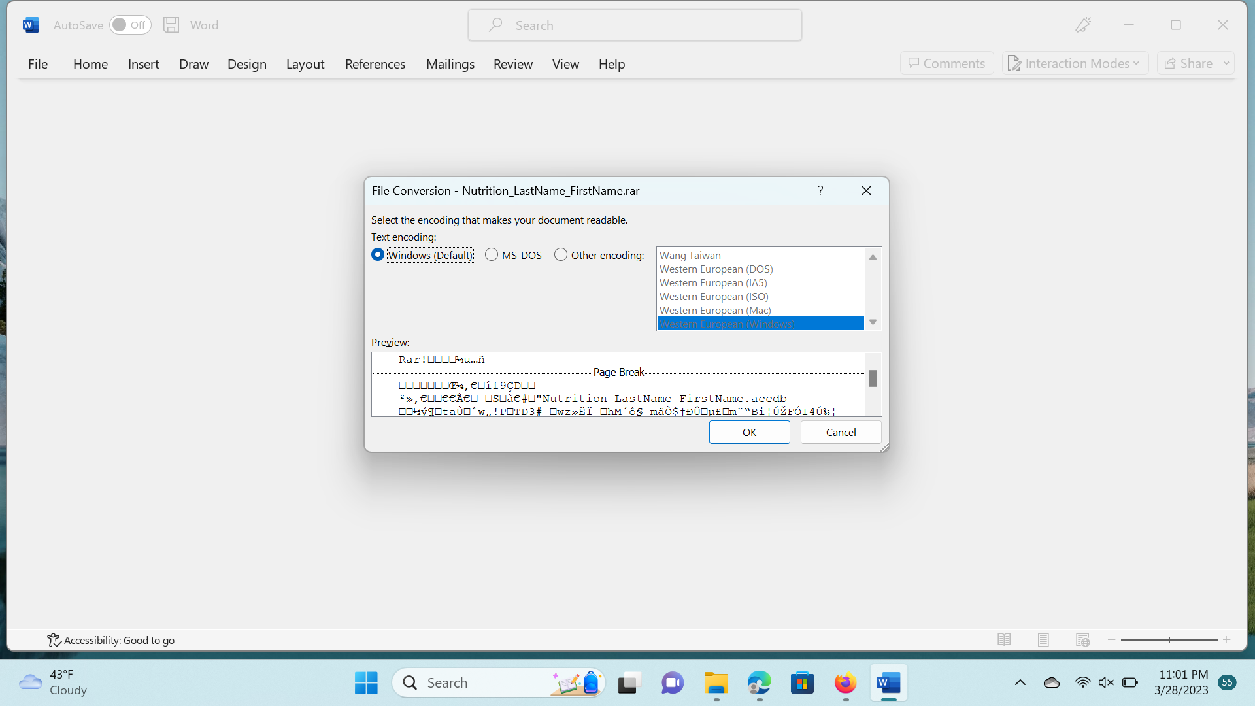
Task: Select Print Layout view icon
Action: coord(1043,639)
